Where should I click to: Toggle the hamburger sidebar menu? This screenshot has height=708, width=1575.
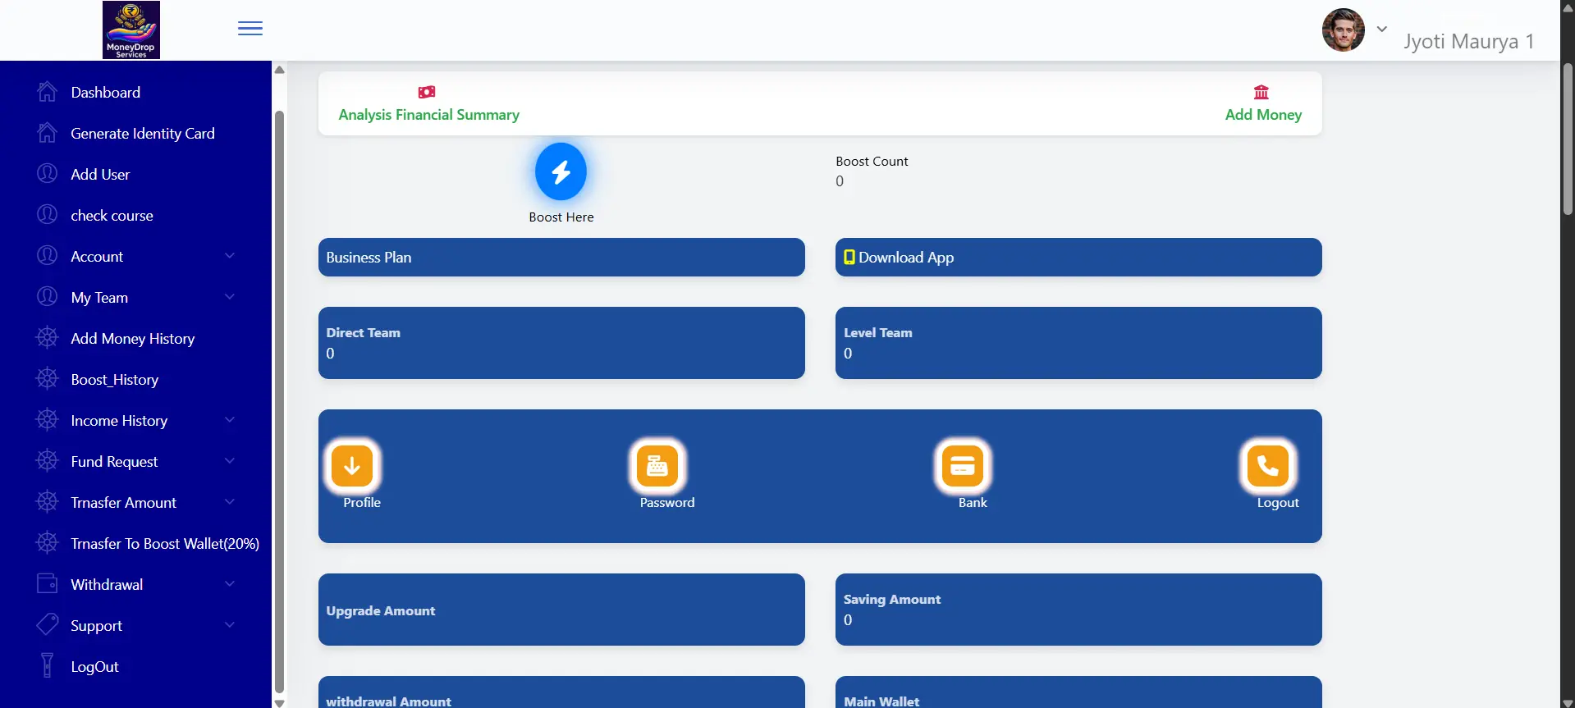pyautogui.click(x=250, y=29)
